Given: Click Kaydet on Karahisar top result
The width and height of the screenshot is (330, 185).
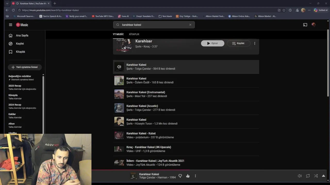Looking at the screenshot, I should (x=238, y=43).
